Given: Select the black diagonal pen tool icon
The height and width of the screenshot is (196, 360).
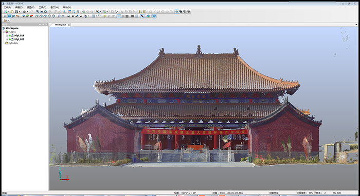Looking at the screenshot, I should click(x=142, y=16).
